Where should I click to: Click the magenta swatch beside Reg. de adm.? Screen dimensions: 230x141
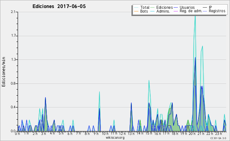(x=176, y=11)
